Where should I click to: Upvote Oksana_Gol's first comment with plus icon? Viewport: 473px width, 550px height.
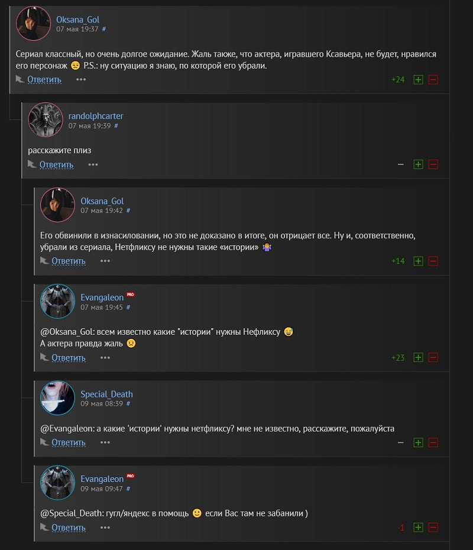point(418,80)
